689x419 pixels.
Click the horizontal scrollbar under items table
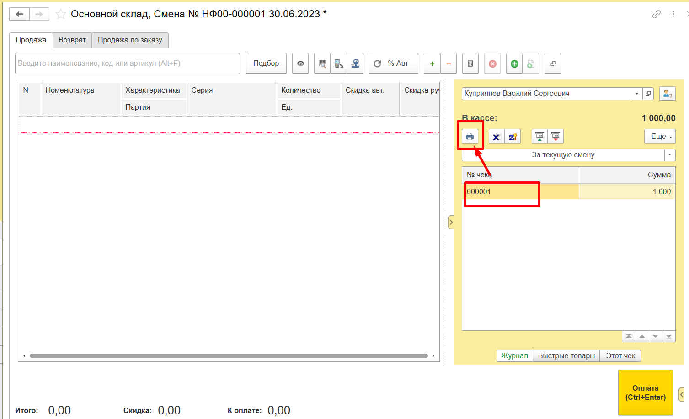229,355
